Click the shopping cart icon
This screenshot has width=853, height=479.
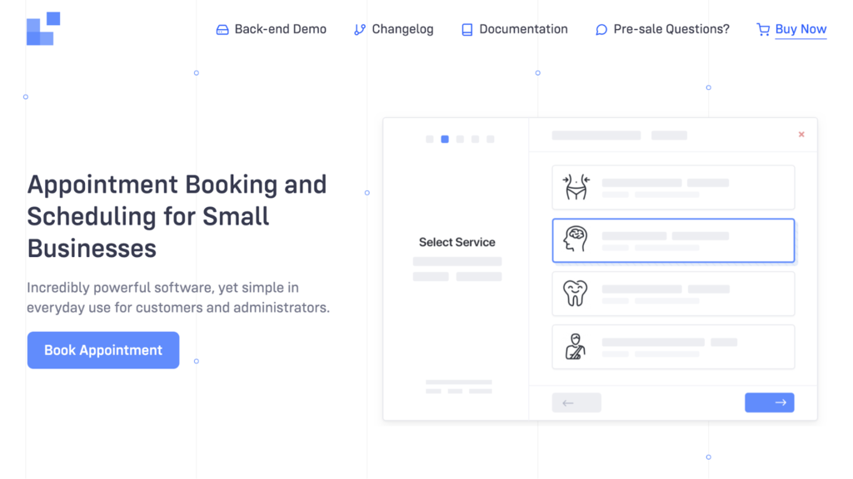click(763, 30)
